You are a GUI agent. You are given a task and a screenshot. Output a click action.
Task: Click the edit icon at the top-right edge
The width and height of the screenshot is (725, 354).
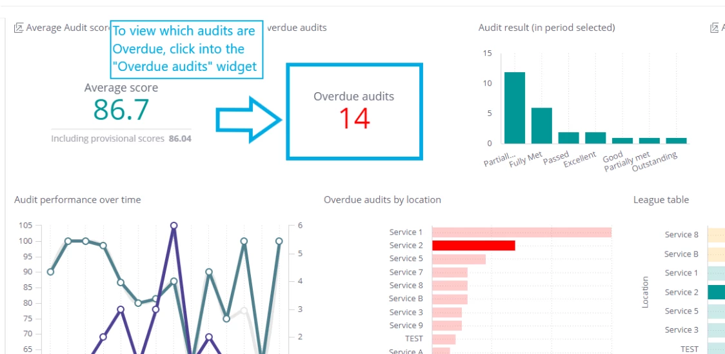coord(715,28)
